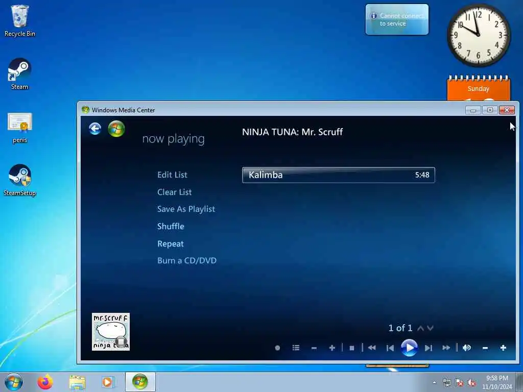Minimize the Windows Media Center window
Image resolution: width=523 pixels, height=392 pixels.
pyautogui.click(x=473, y=110)
